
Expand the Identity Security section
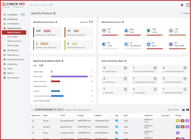[x=14, y=28]
